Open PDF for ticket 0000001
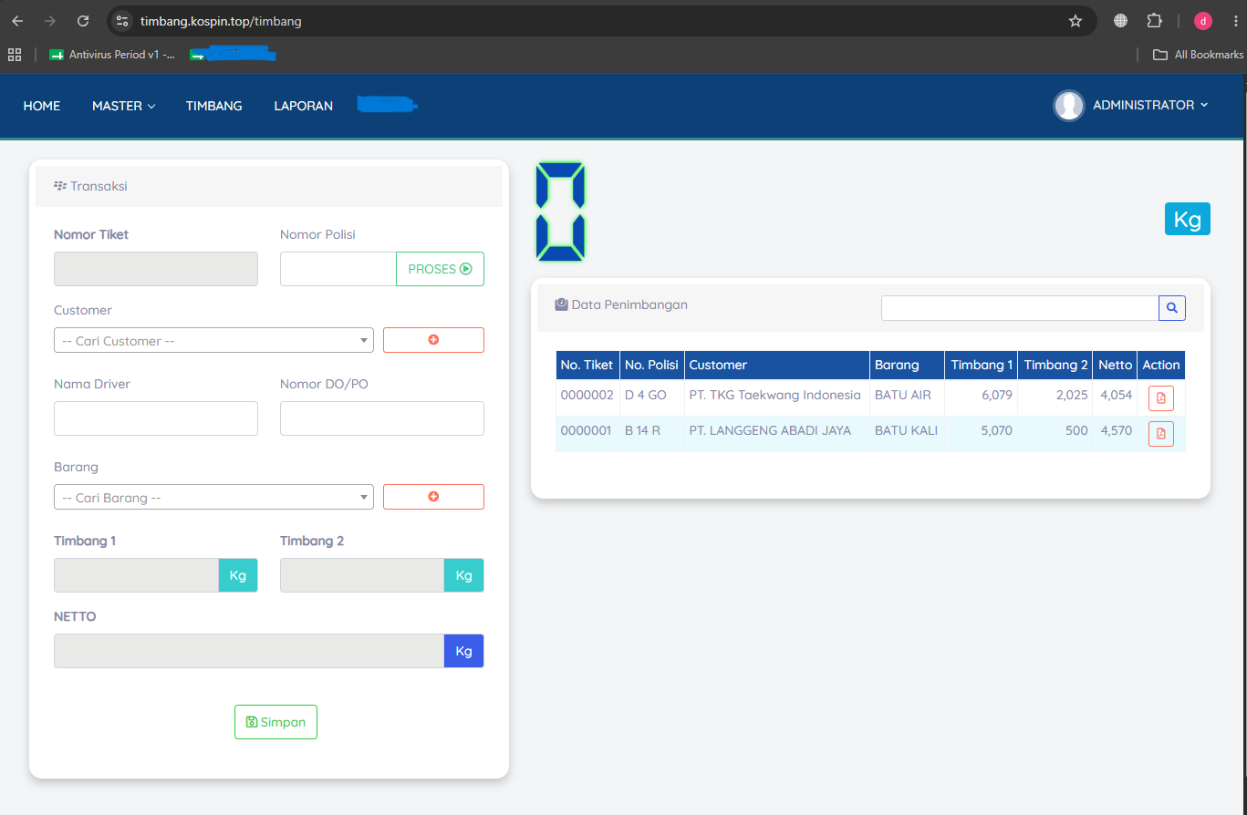The image size is (1247, 815). [1161, 434]
